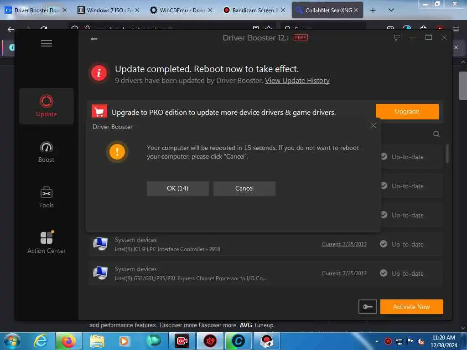The image size is (467, 350).
Task: Click the search magnifier in driver list
Action: point(436,134)
